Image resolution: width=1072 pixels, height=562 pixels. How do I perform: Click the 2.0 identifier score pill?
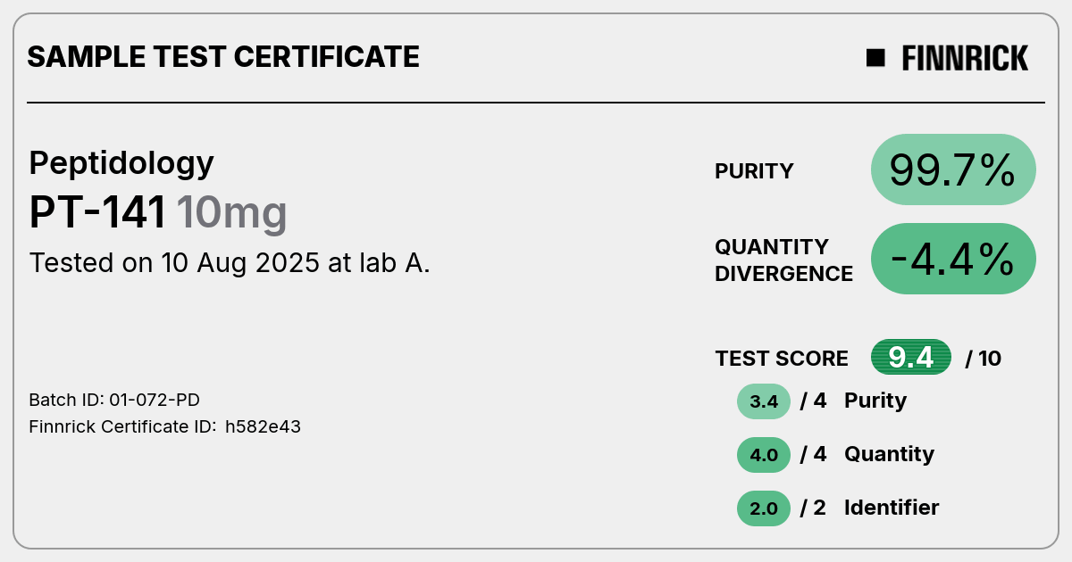764,508
